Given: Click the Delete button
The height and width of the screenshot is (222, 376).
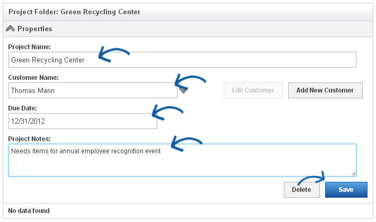Looking at the screenshot, I should tap(302, 190).
